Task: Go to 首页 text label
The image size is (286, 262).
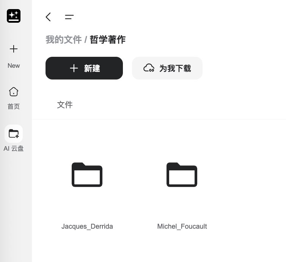Action: [x=14, y=106]
